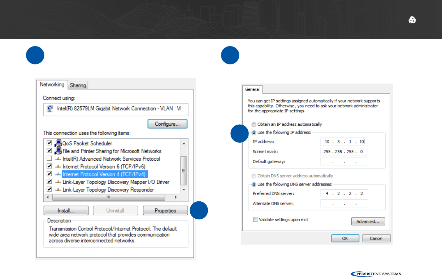The width and height of the screenshot is (442, 277).
Task: Enable Intel Advanced Network Services Protocol checkbox
Action: click(49, 159)
